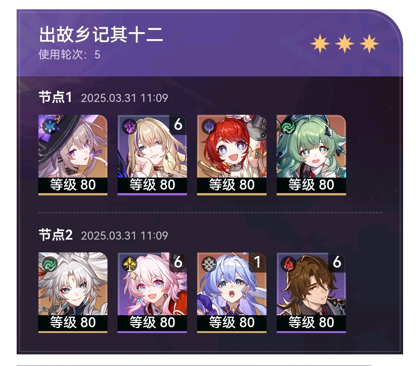Click the Physical element icon on blue-haired character

coord(209,264)
